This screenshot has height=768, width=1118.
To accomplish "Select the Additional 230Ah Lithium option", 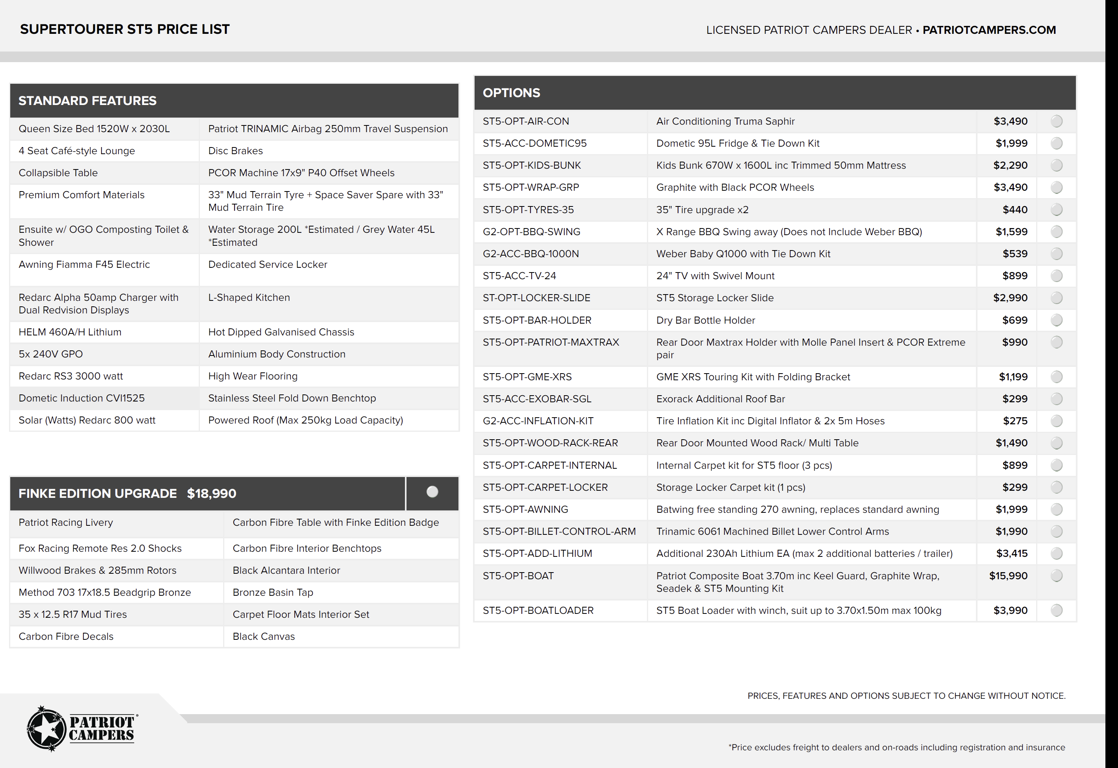I will [1056, 553].
